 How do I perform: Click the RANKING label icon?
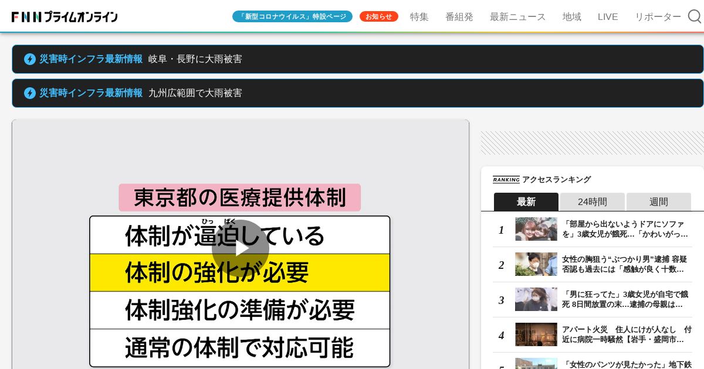(x=506, y=180)
